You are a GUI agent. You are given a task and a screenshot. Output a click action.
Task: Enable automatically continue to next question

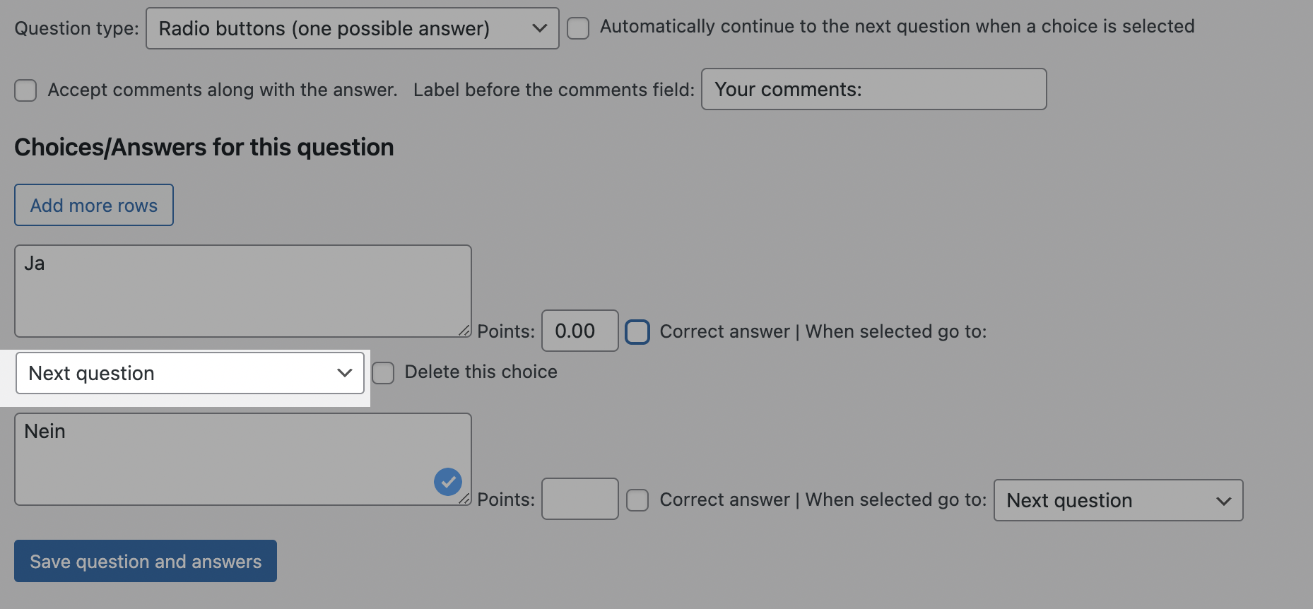[578, 28]
